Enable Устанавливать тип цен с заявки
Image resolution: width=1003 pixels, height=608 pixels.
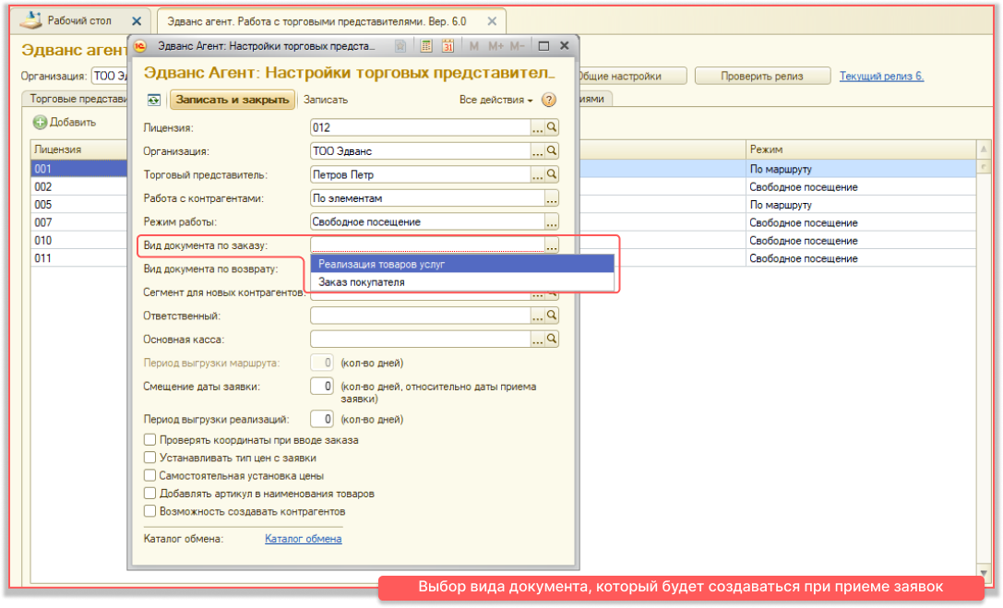coord(149,458)
